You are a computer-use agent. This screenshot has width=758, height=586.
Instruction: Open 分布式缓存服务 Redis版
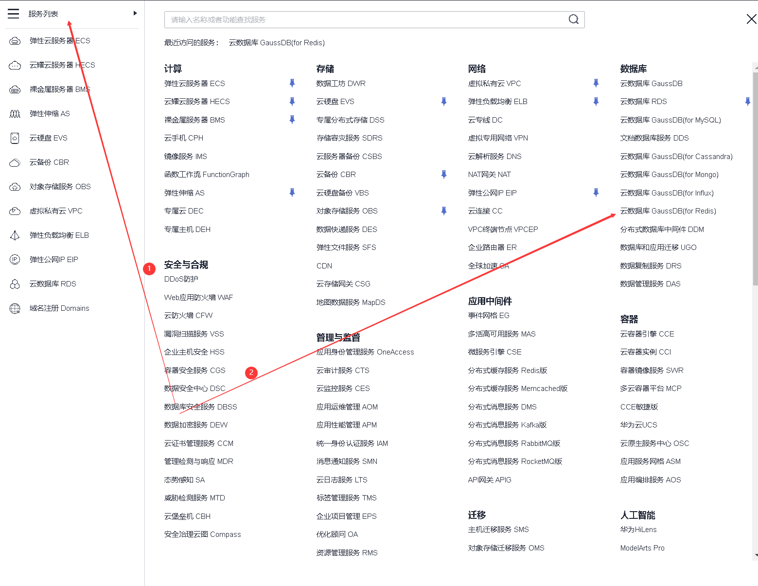508,371
